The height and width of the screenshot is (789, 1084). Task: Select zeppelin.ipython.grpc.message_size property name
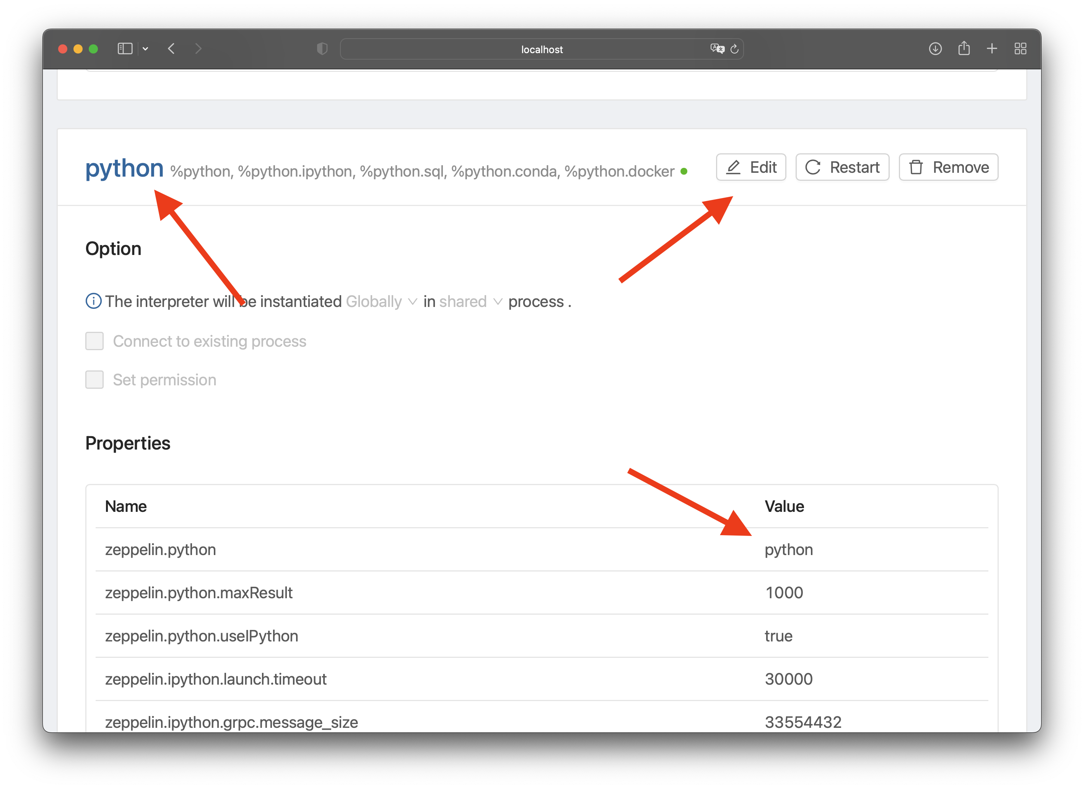coord(231,722)
